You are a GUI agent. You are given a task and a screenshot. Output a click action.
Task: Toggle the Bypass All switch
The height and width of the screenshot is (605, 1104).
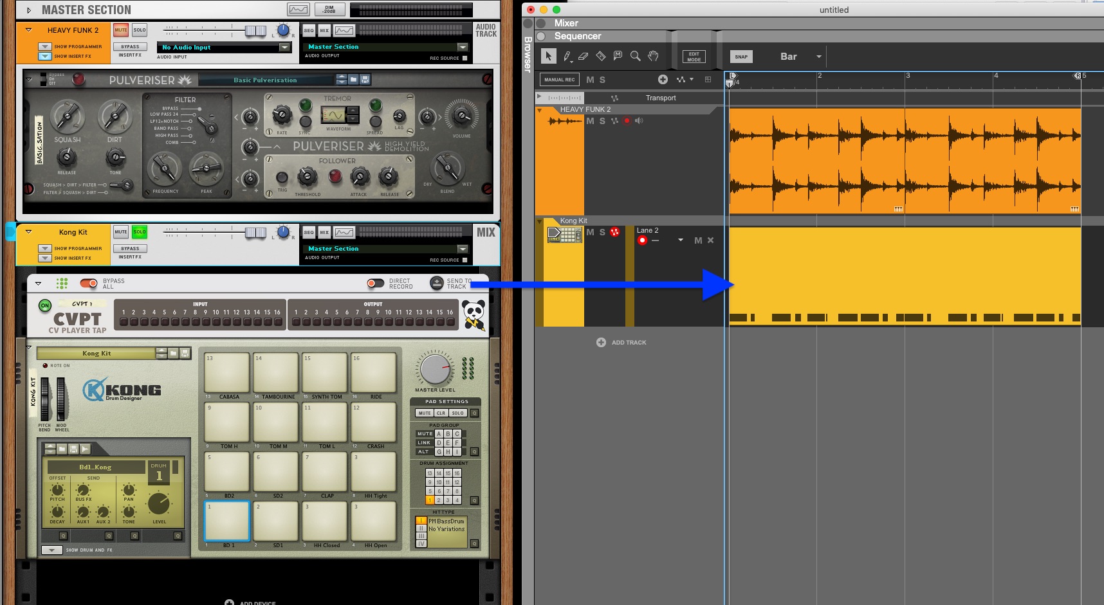click(88, 283)
